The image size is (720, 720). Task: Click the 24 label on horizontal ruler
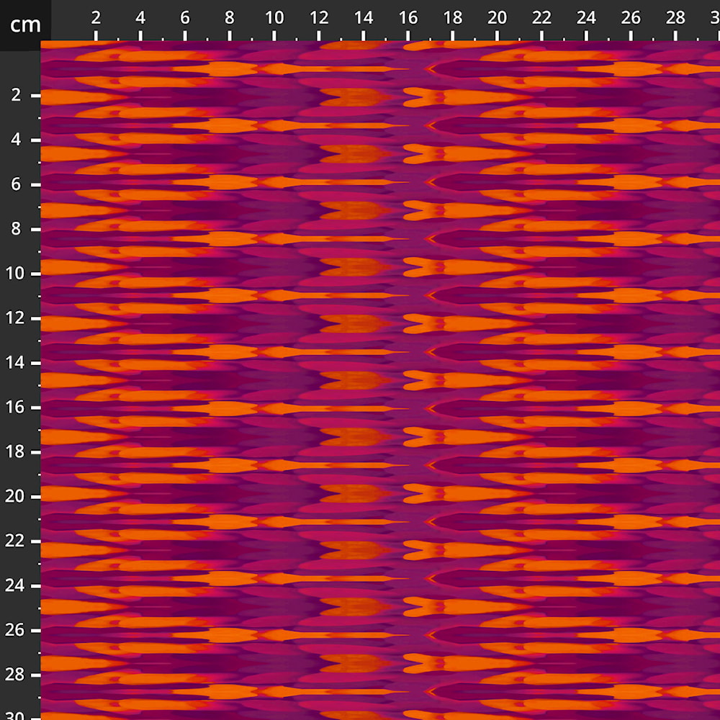pyautogui.click(x=587, y=19)
